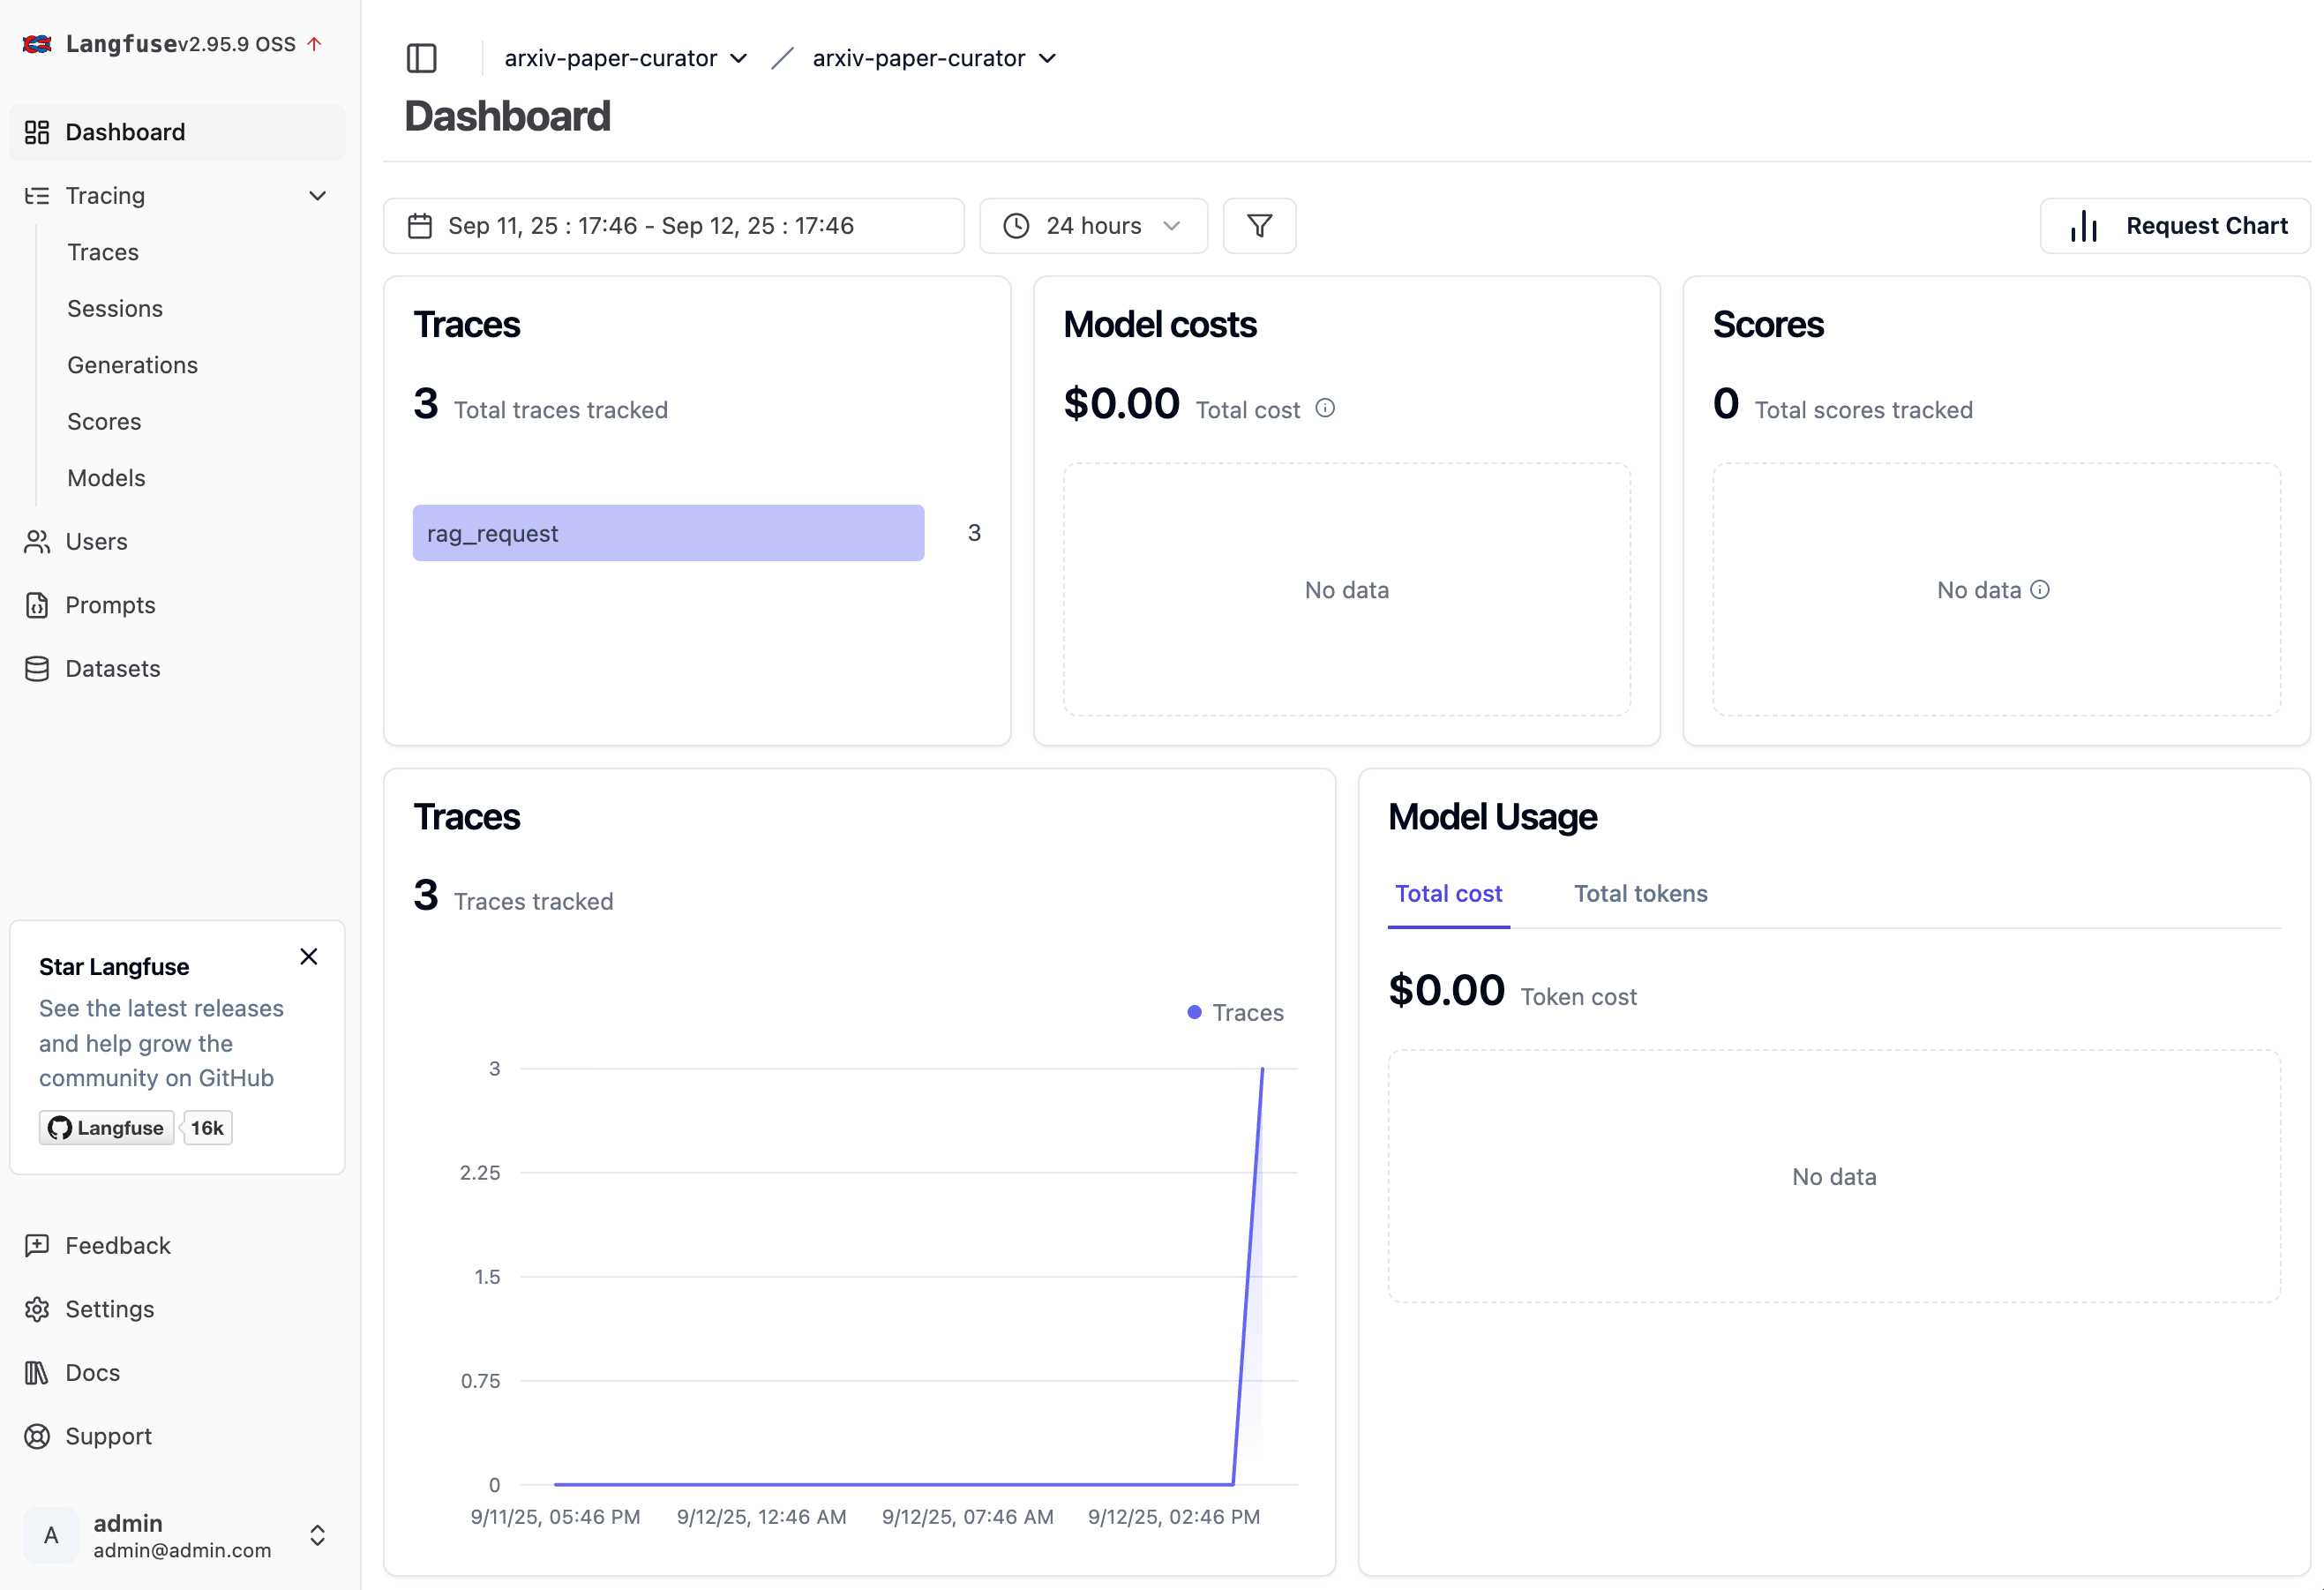Select the Total cost tab
Screen dimensions: 2324x1590
click(x=1448, y=894)
